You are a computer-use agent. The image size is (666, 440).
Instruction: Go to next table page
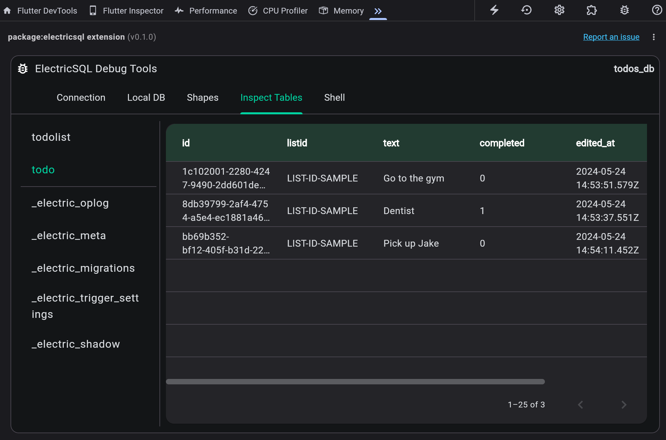point(624,404)
